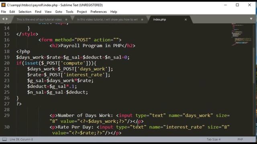Go to next tab with right arrow

(x=7, y=19)
